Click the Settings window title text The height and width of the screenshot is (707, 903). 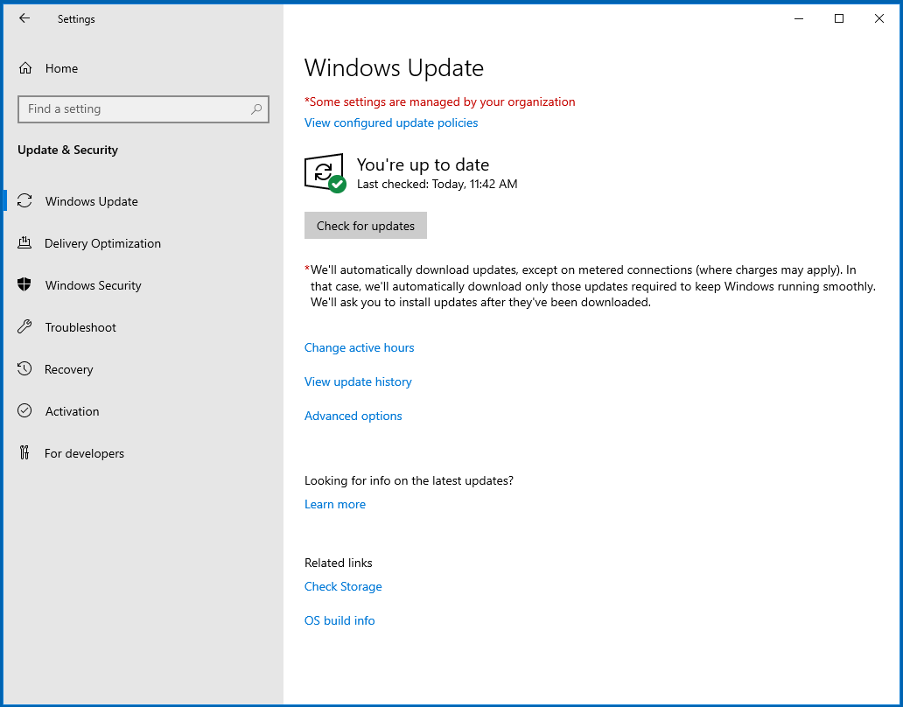(x=76, y=19)
